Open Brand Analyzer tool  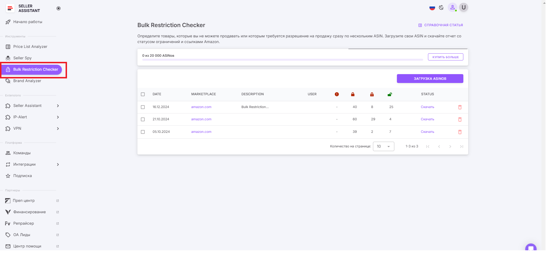(27, 81)
